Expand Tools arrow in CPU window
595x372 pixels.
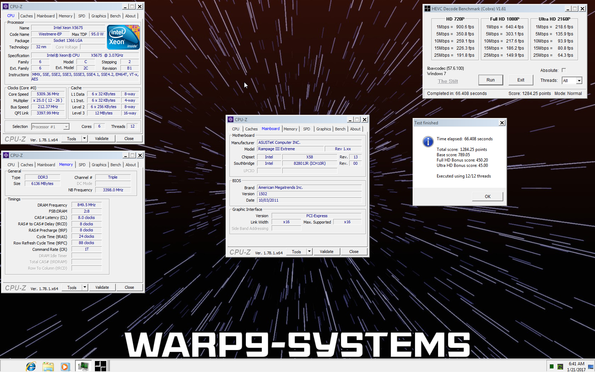(84, 139)
